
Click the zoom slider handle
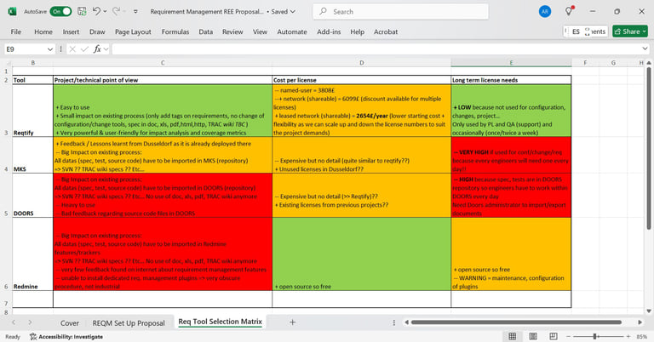[595, 336]
